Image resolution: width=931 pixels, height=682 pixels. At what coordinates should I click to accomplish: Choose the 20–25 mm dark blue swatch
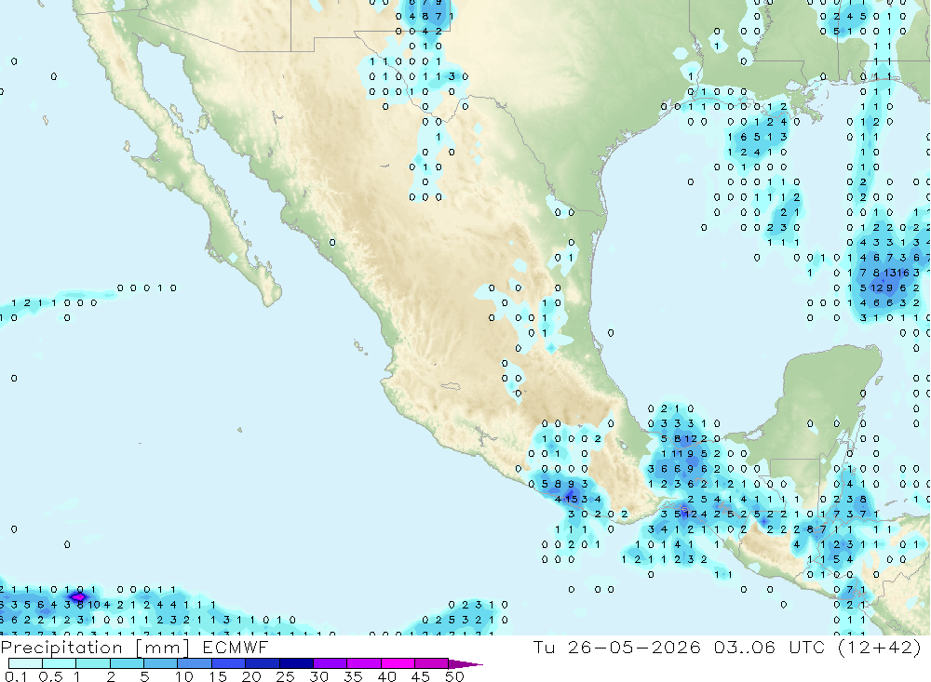(x=263, y=663)
